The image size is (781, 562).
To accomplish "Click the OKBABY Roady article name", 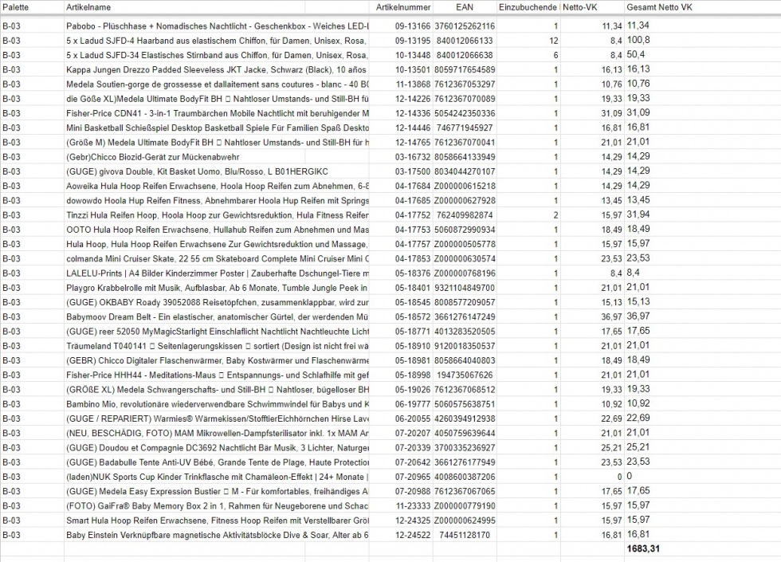I will tap(217, 302).
